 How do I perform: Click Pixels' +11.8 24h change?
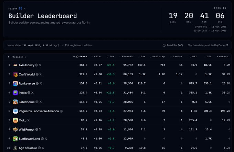(x=110, y=93)
